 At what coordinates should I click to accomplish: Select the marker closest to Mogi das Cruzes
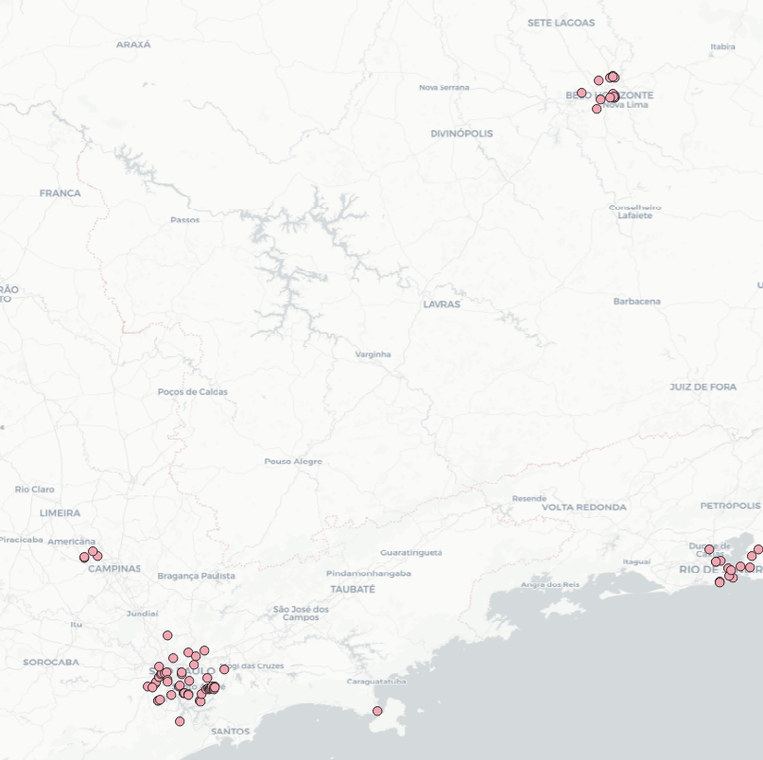(224, 669)
